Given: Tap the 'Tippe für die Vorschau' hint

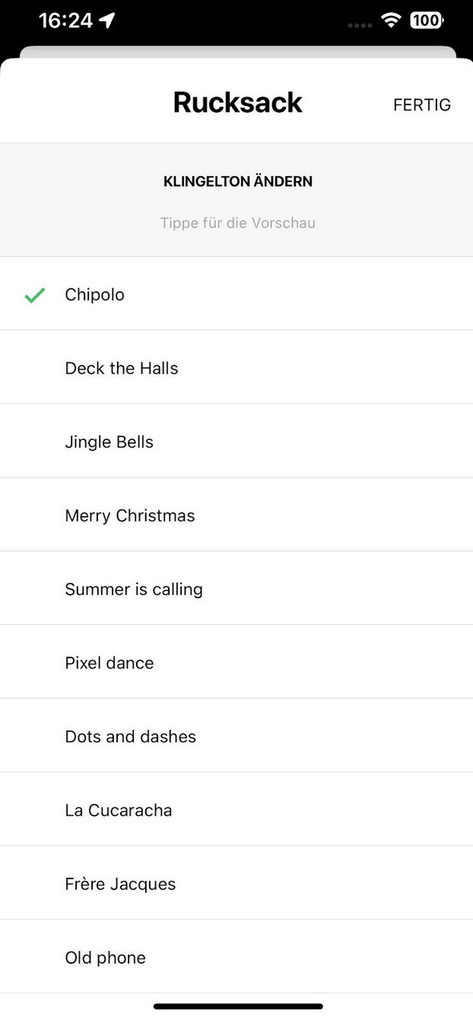Looking at the screenshot, I should pyautogui.click(x=237, y=223).
